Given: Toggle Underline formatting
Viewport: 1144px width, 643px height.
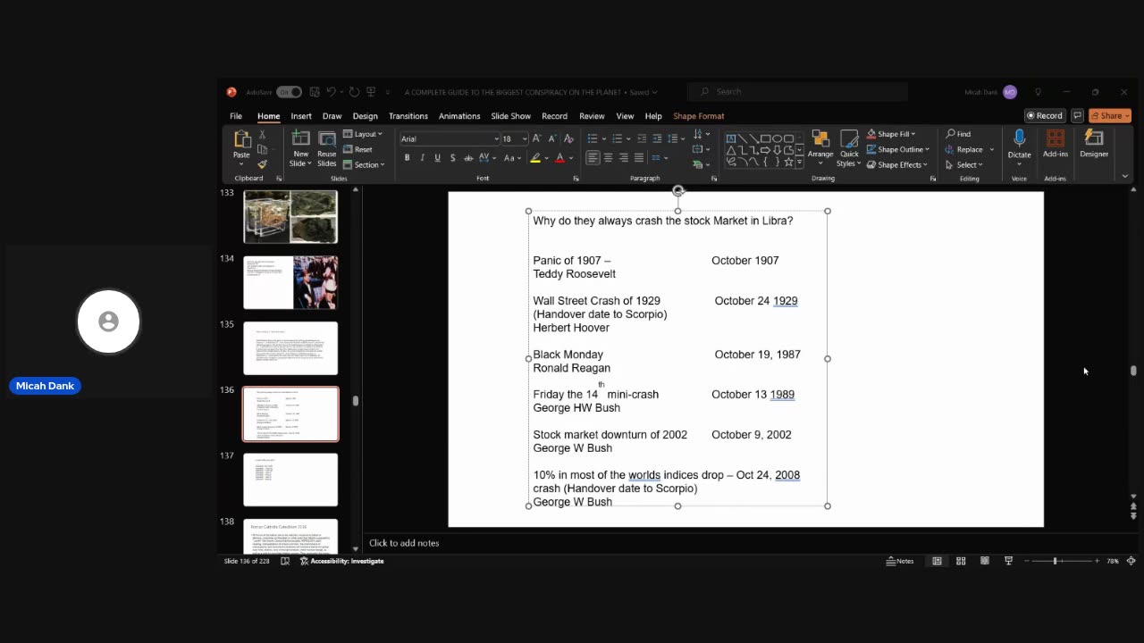Looking at the screenshot, I should pos(437,158).
